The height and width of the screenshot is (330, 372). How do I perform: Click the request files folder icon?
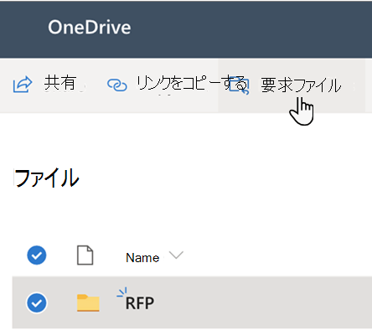(x=239, y=86)
